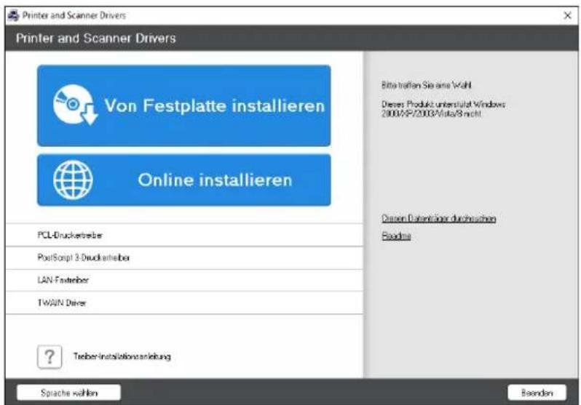Select TWAIN Driver entry
The width and height of the screenshot is (581, 405).
coord(184,302)
